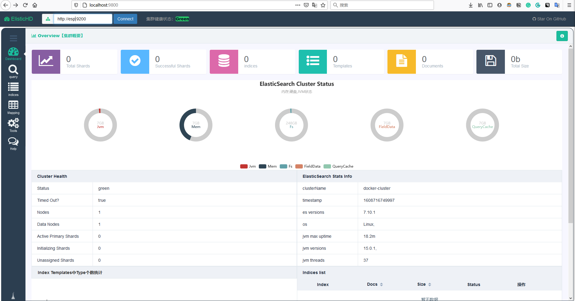Click the QueryCache donut chart
575x301 pixels.
point(482,125)
